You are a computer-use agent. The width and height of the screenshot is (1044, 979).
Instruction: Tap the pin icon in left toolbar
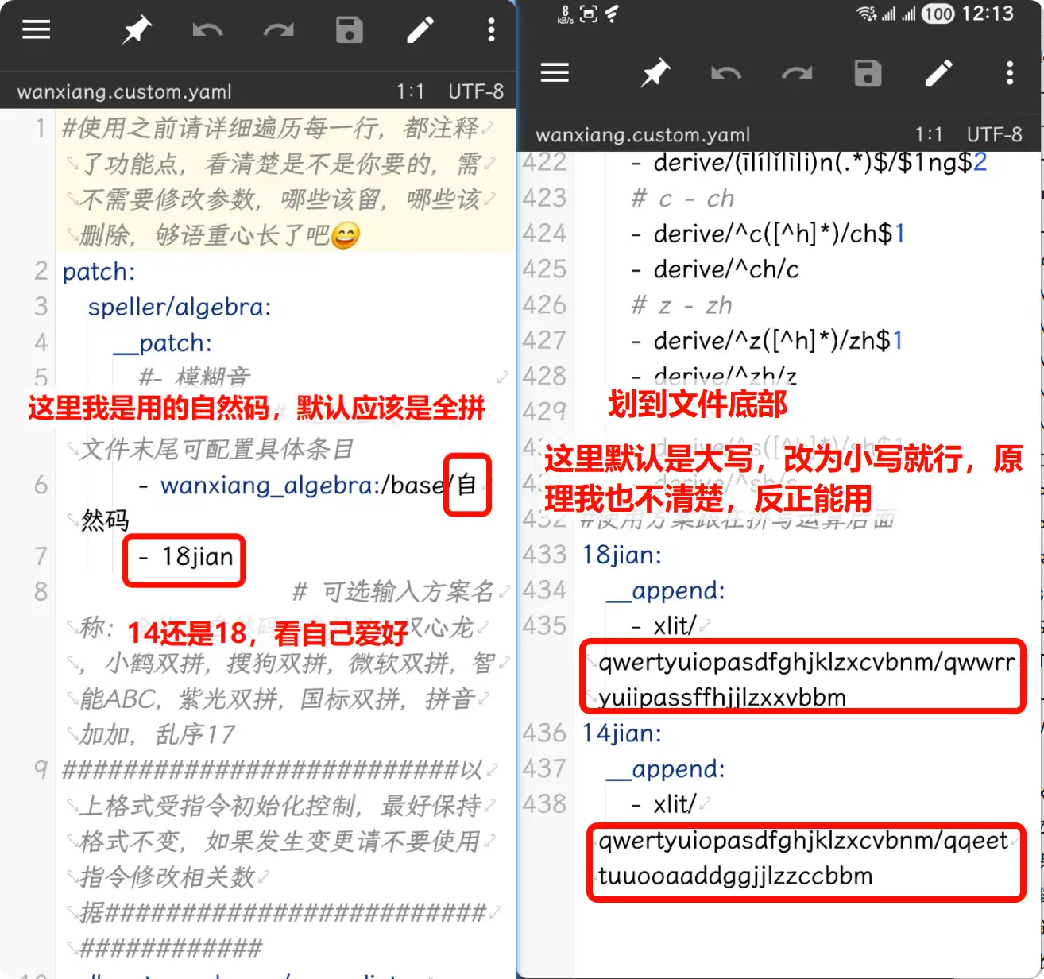click(137, 30)
